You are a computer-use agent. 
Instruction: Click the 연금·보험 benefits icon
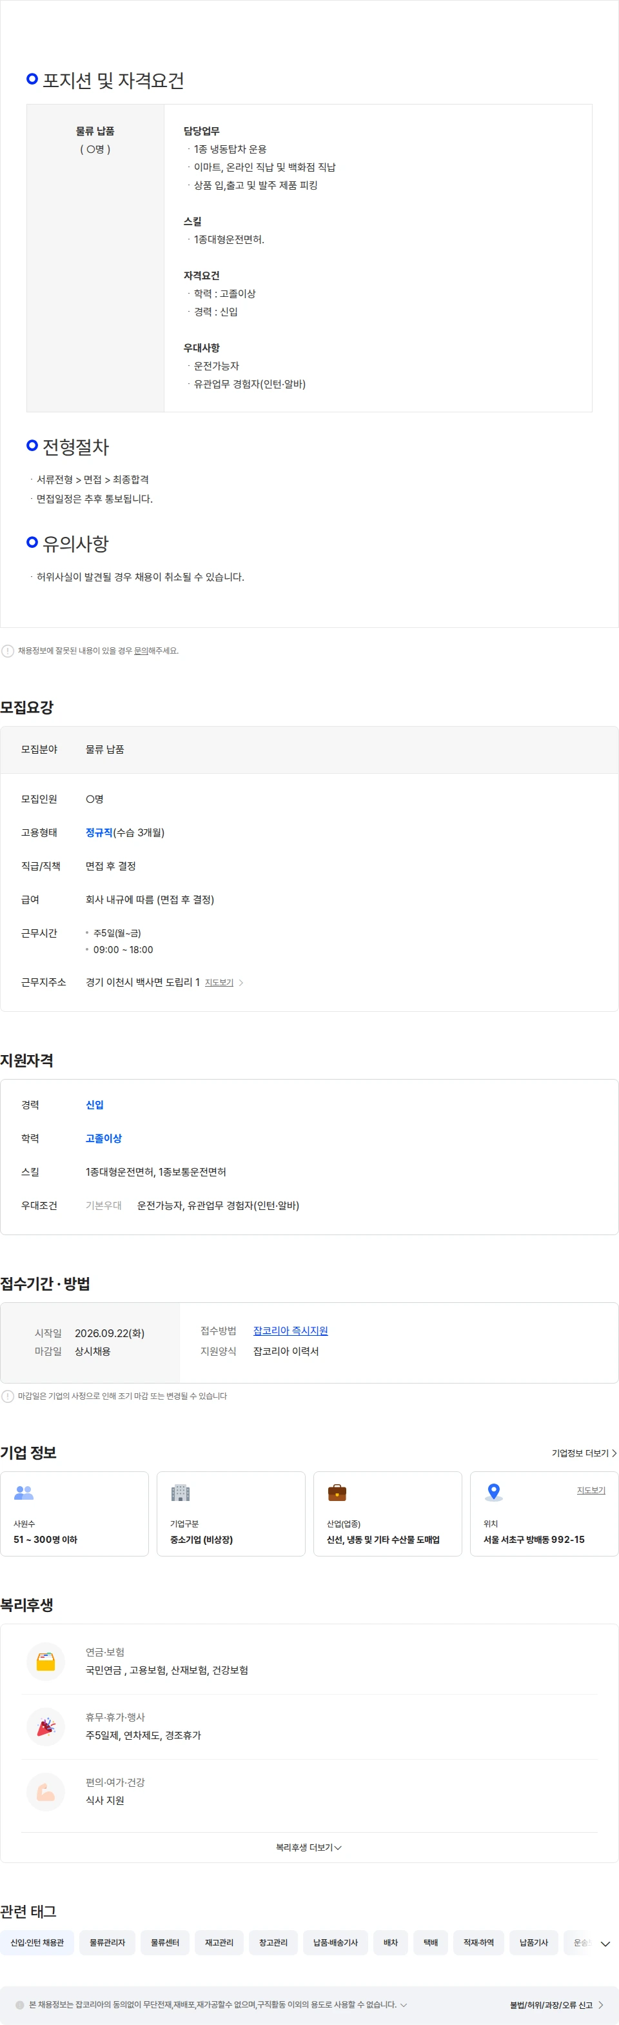46,1661
